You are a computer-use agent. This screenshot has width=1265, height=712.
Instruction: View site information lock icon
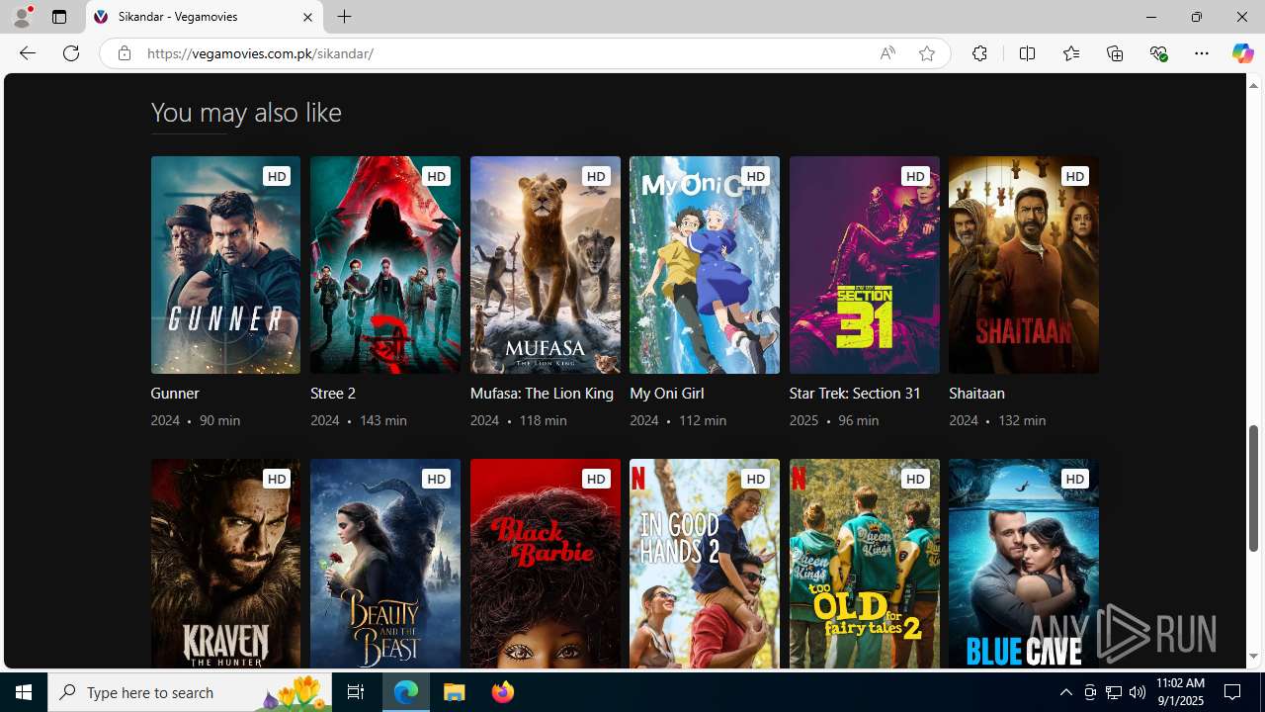pyautogui.click(x=124, y=53)
